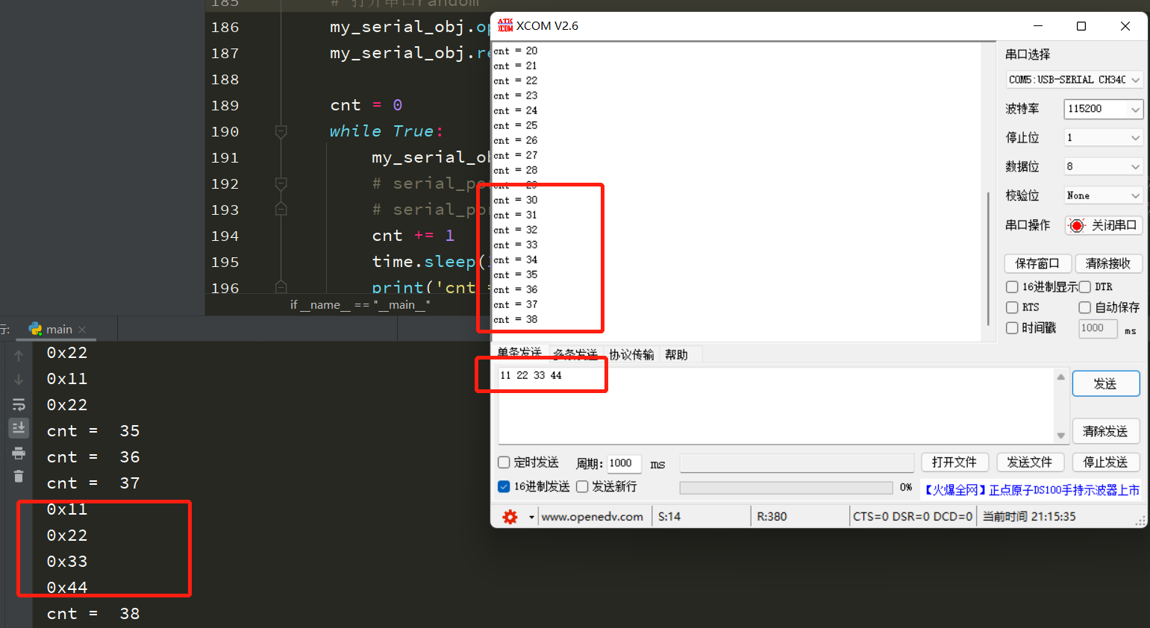Click the 发送 send button
1150x628 pixels.
(x=1105, y=383)
